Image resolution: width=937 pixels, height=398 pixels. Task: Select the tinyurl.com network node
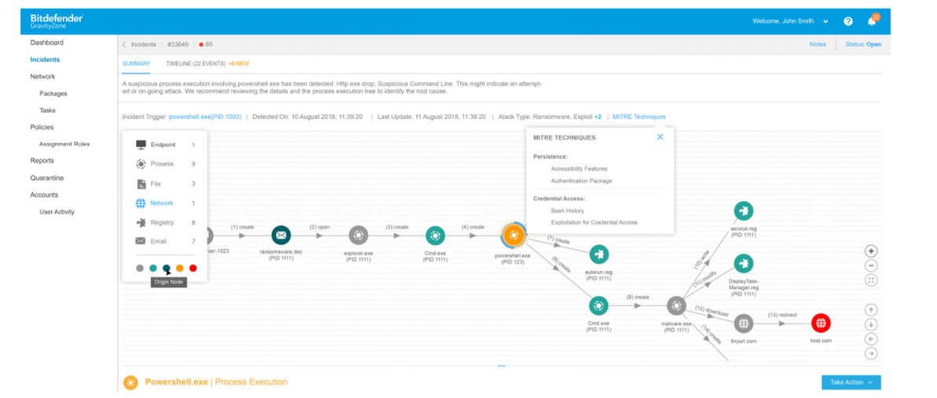[x=743, y=323]
